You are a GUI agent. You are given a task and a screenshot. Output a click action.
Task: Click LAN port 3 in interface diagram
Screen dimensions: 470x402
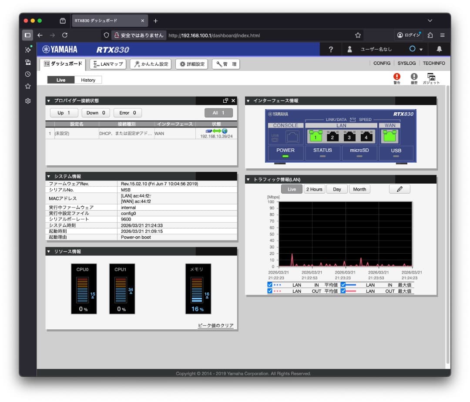coord(349,136)
